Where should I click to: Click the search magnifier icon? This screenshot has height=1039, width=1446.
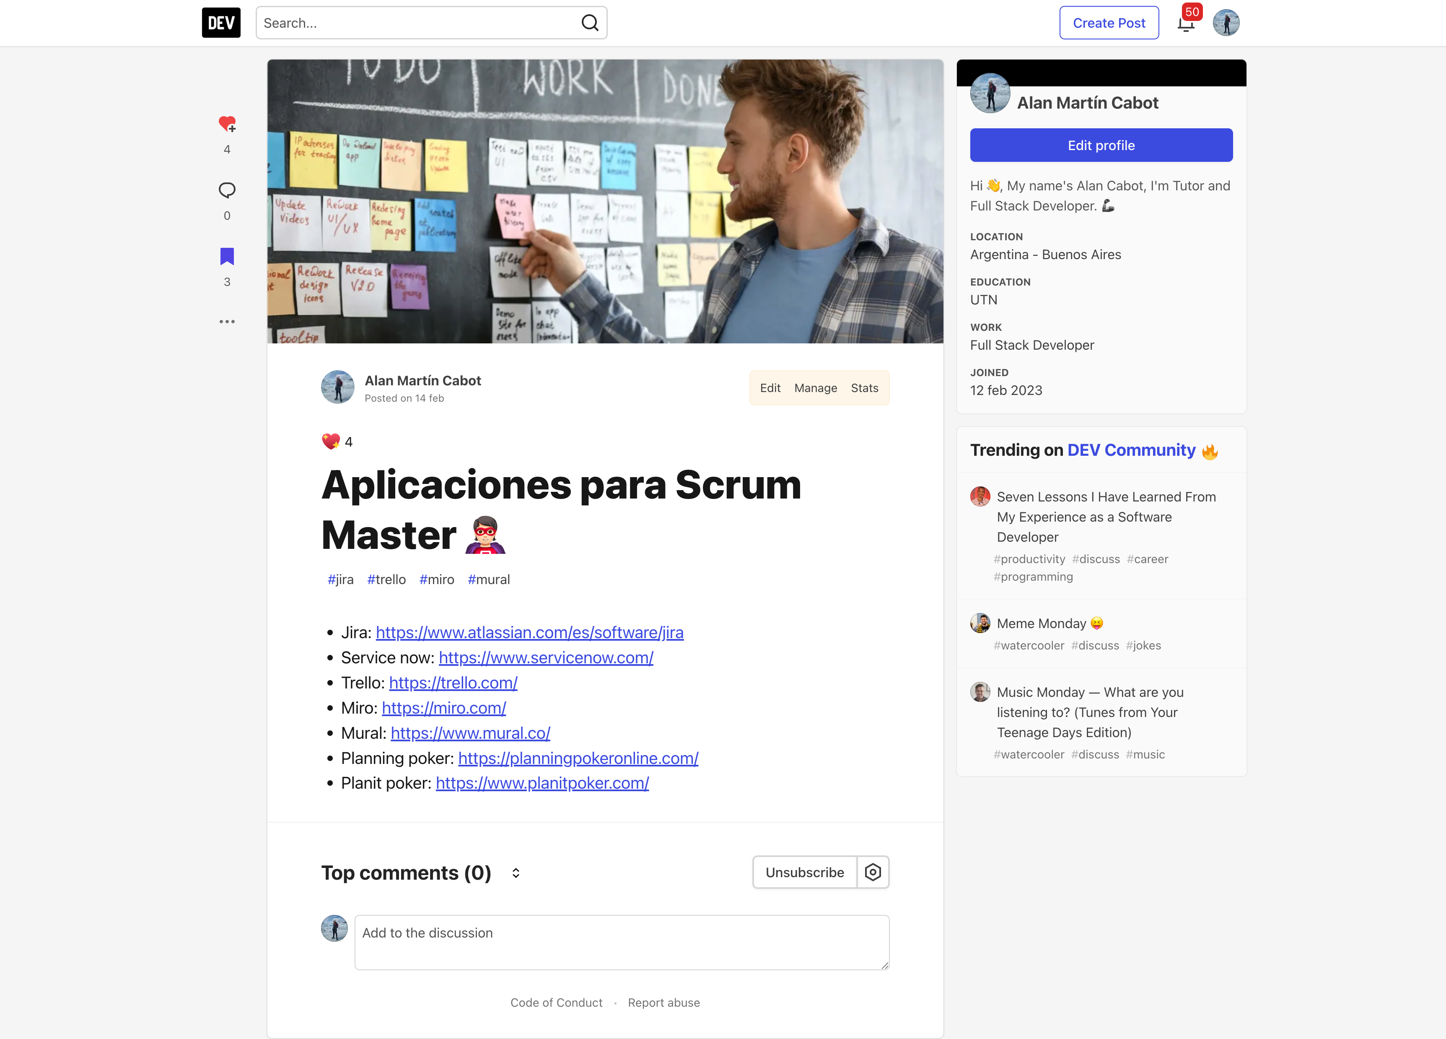[x=589, y=22]
